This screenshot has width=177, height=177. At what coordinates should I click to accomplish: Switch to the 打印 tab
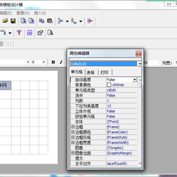click(x=104, y=72)
